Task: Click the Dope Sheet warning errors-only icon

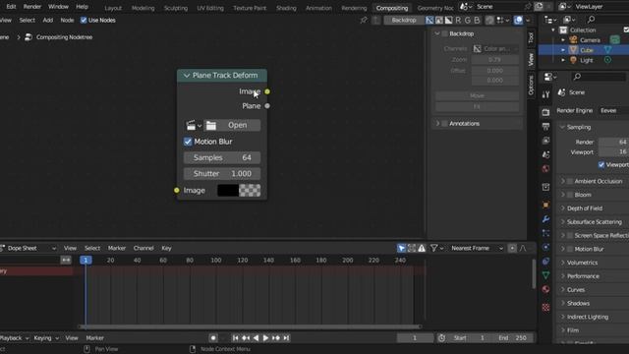Action: point(422,249)
